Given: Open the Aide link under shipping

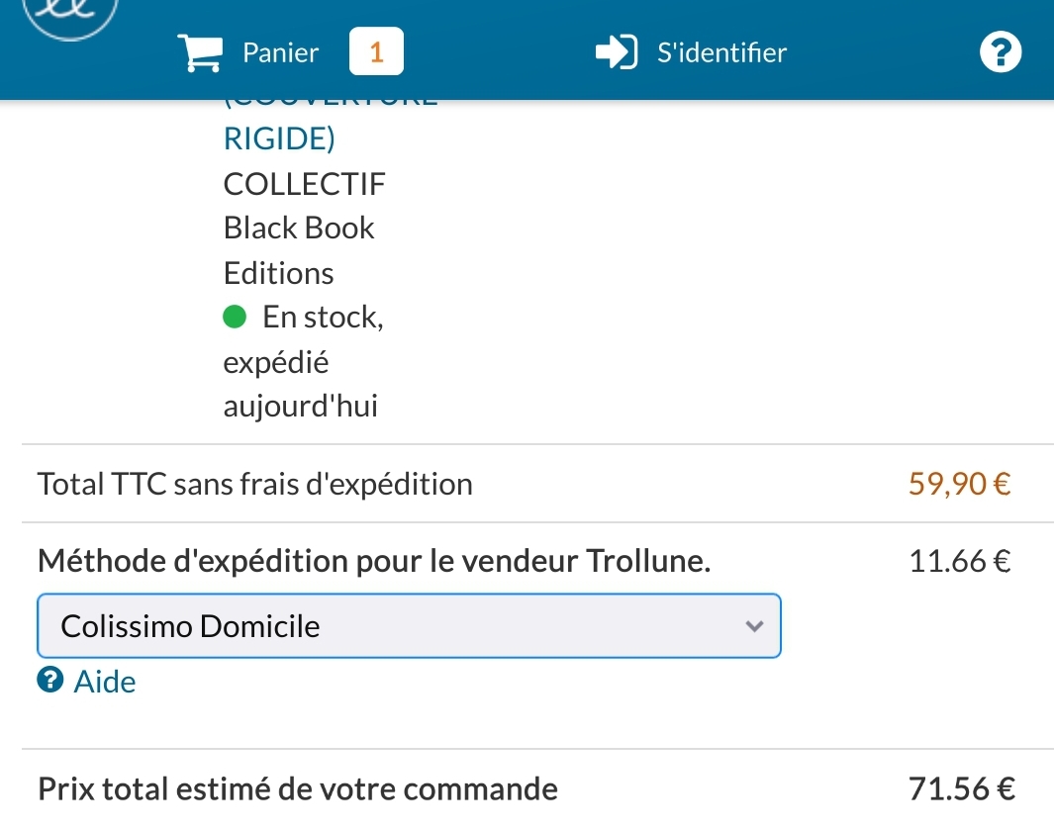Looking at the screenshot, I should [x=105, y=682].
